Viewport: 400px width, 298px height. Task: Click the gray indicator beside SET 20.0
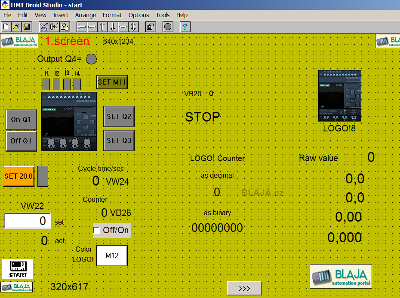pyautogui.click(x=43, y=176)
